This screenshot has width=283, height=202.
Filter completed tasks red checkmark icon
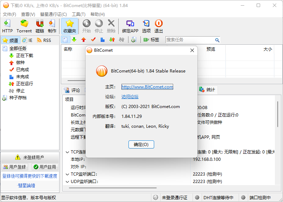pyautogui.click(x=93, y=40)
